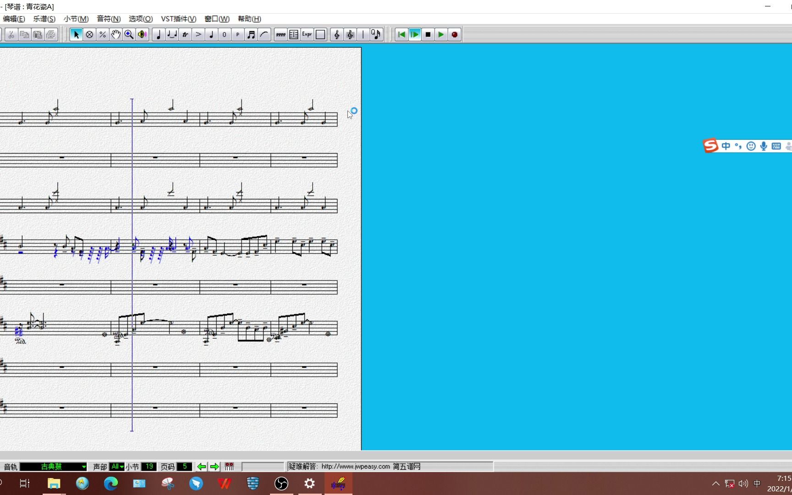
Task: Select the tied notes tool
Action: 172,34
